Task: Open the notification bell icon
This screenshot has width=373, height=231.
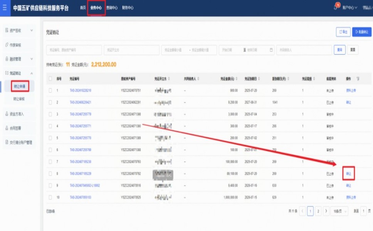Action: coord(335,8)
